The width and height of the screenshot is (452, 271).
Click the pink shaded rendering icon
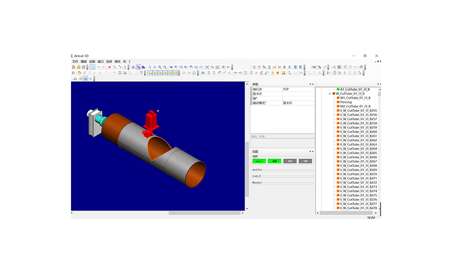(x=133, y=67)
